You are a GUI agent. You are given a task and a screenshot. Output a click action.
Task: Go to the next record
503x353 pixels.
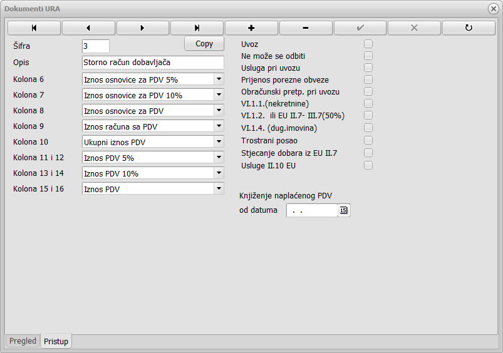(x=143, y=28)
